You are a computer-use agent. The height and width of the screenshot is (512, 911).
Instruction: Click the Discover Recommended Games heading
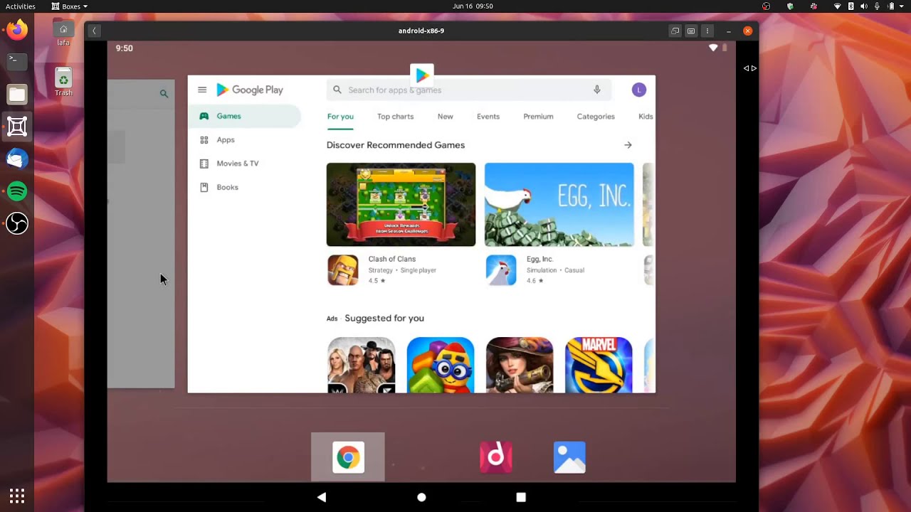coord(396,145)
